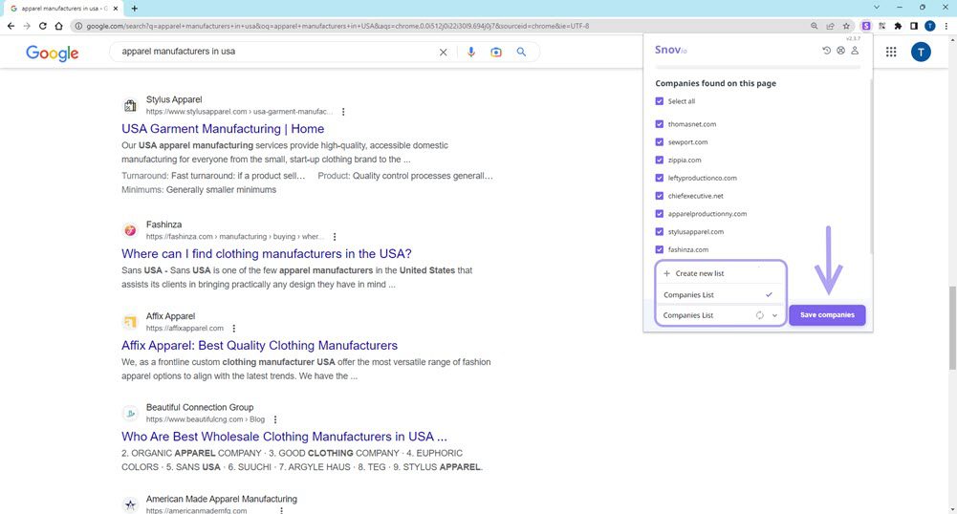Go back with browser back arrow
This screenshot has width=957, height=514.
click(x=11, y=26)
